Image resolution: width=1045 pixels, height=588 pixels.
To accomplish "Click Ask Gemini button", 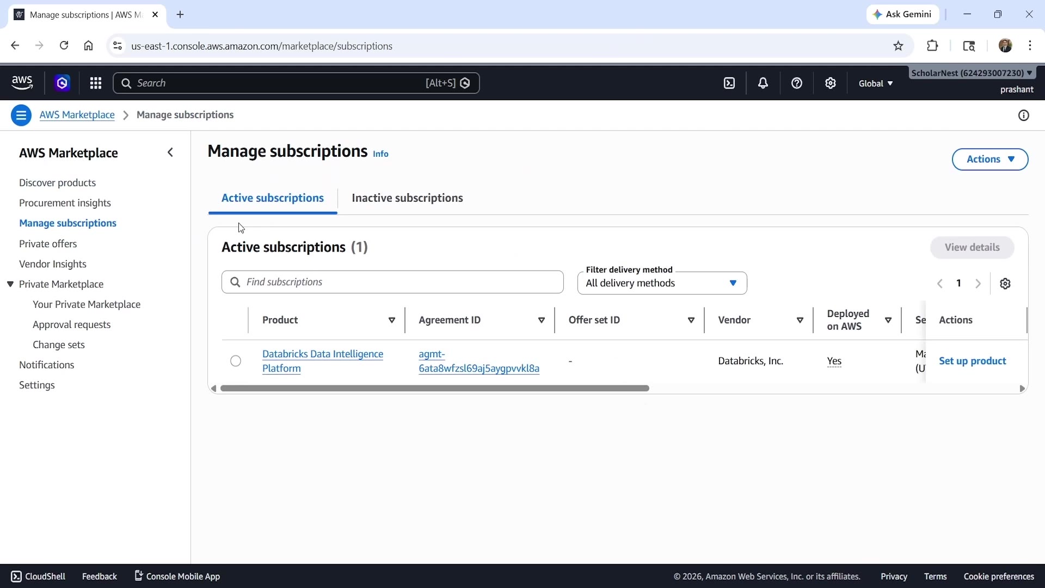I will (x=903, y=15).
